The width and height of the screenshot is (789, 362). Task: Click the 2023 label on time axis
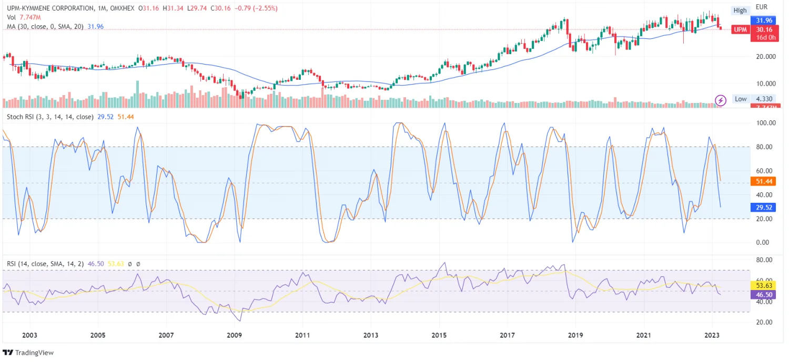coord(712,335)
